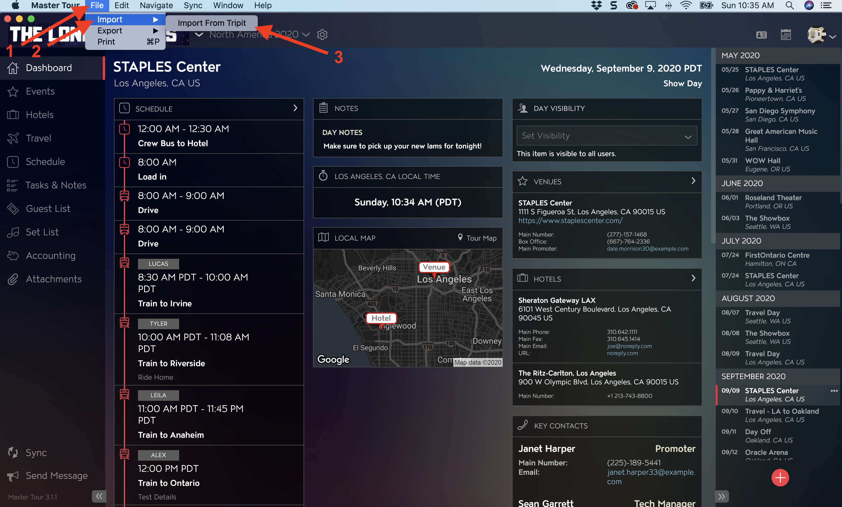Open the Train to Irvine schedule entry
The height and width of the screenshot is (507, 842).
coord(209,283)
